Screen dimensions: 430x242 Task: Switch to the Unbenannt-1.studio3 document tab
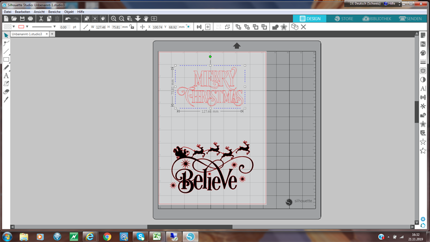click(x=27, y=34)
